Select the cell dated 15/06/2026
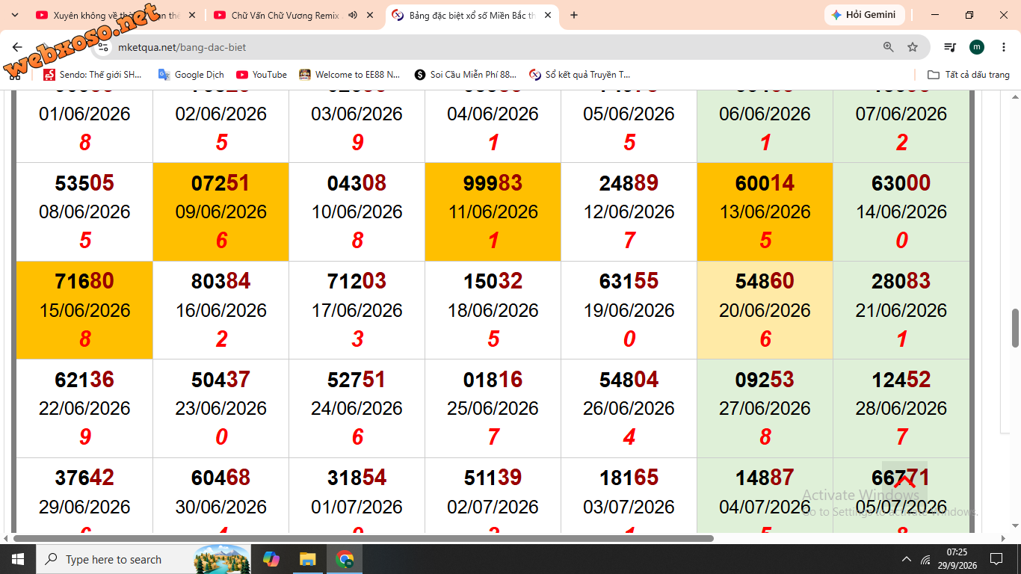This screenshot has height=574, width=1021. pos(84,310)
